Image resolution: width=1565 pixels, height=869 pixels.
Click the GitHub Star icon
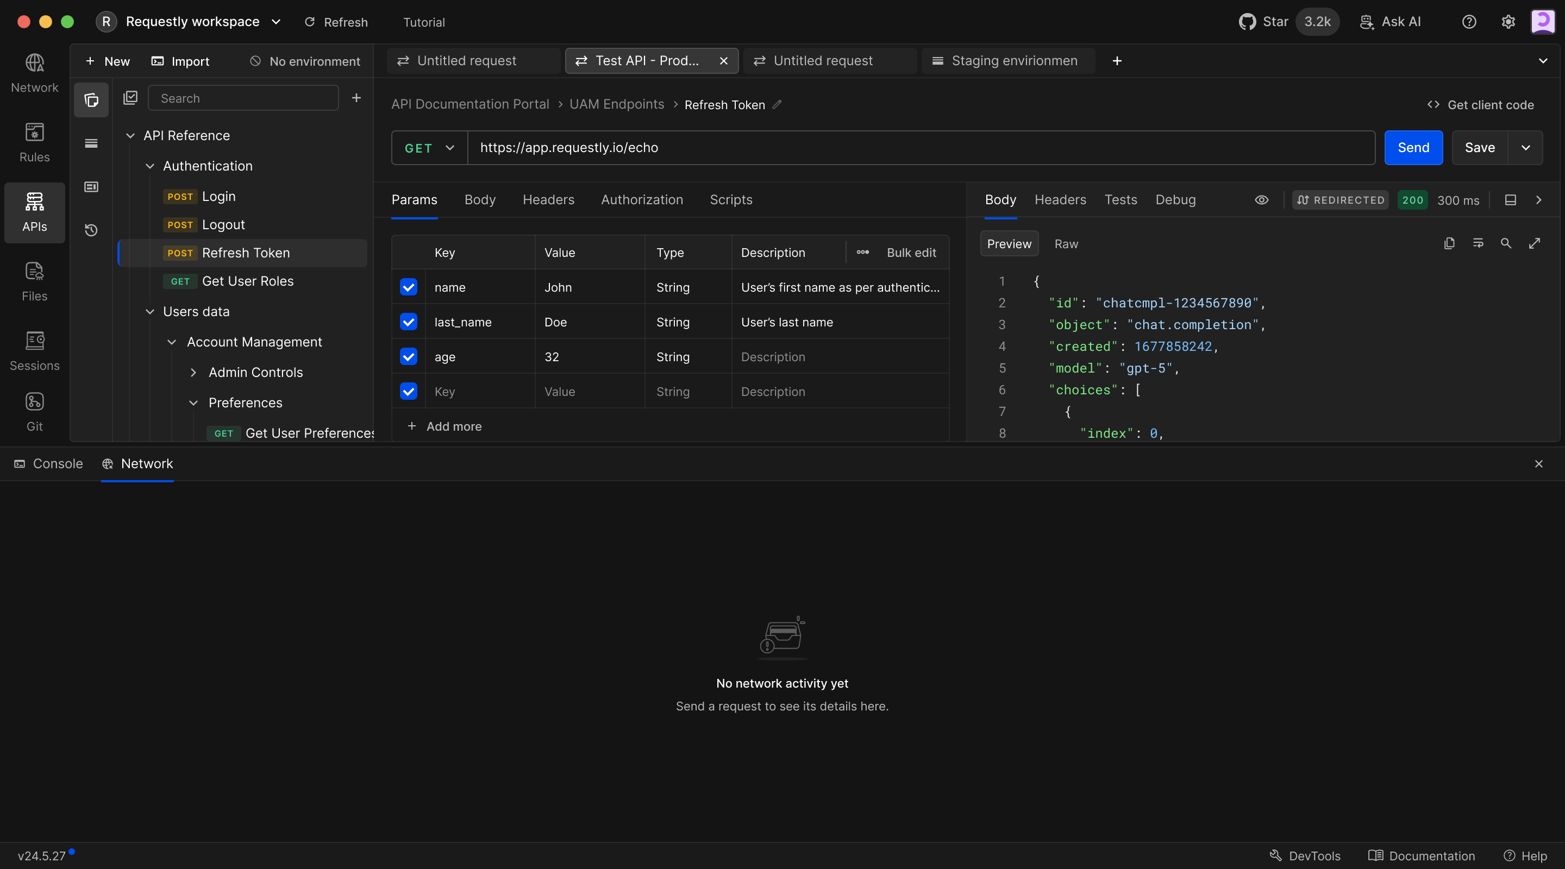point(1247,22)
